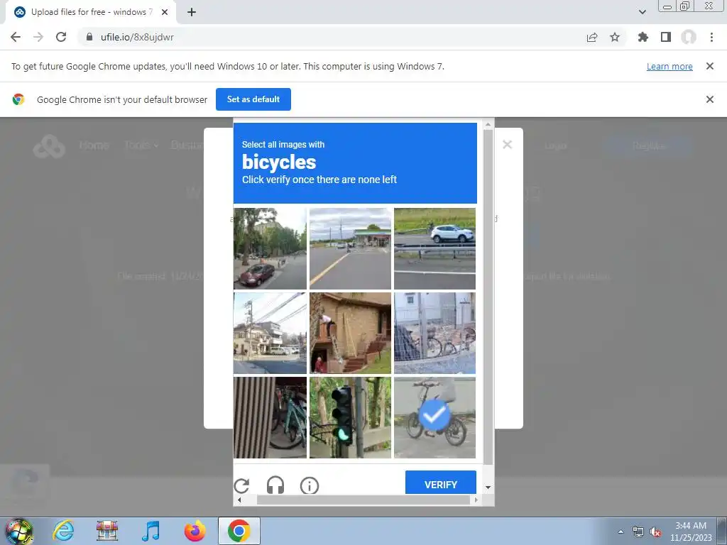This screenshot has height=545, width=727.
Task: Deselect the checked bicycle rider image
Action: tap(434, 417)
